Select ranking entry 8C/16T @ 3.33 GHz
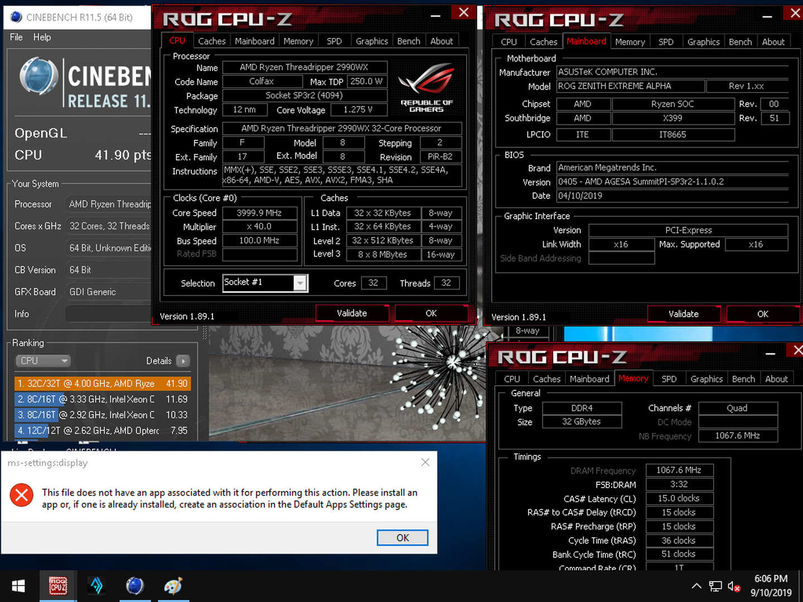Viewport: 803px width, 602px height. (x=103, y=399)
